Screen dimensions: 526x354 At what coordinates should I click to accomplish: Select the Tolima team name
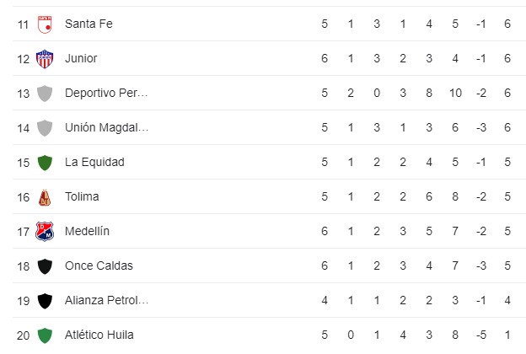coord(82,196)
